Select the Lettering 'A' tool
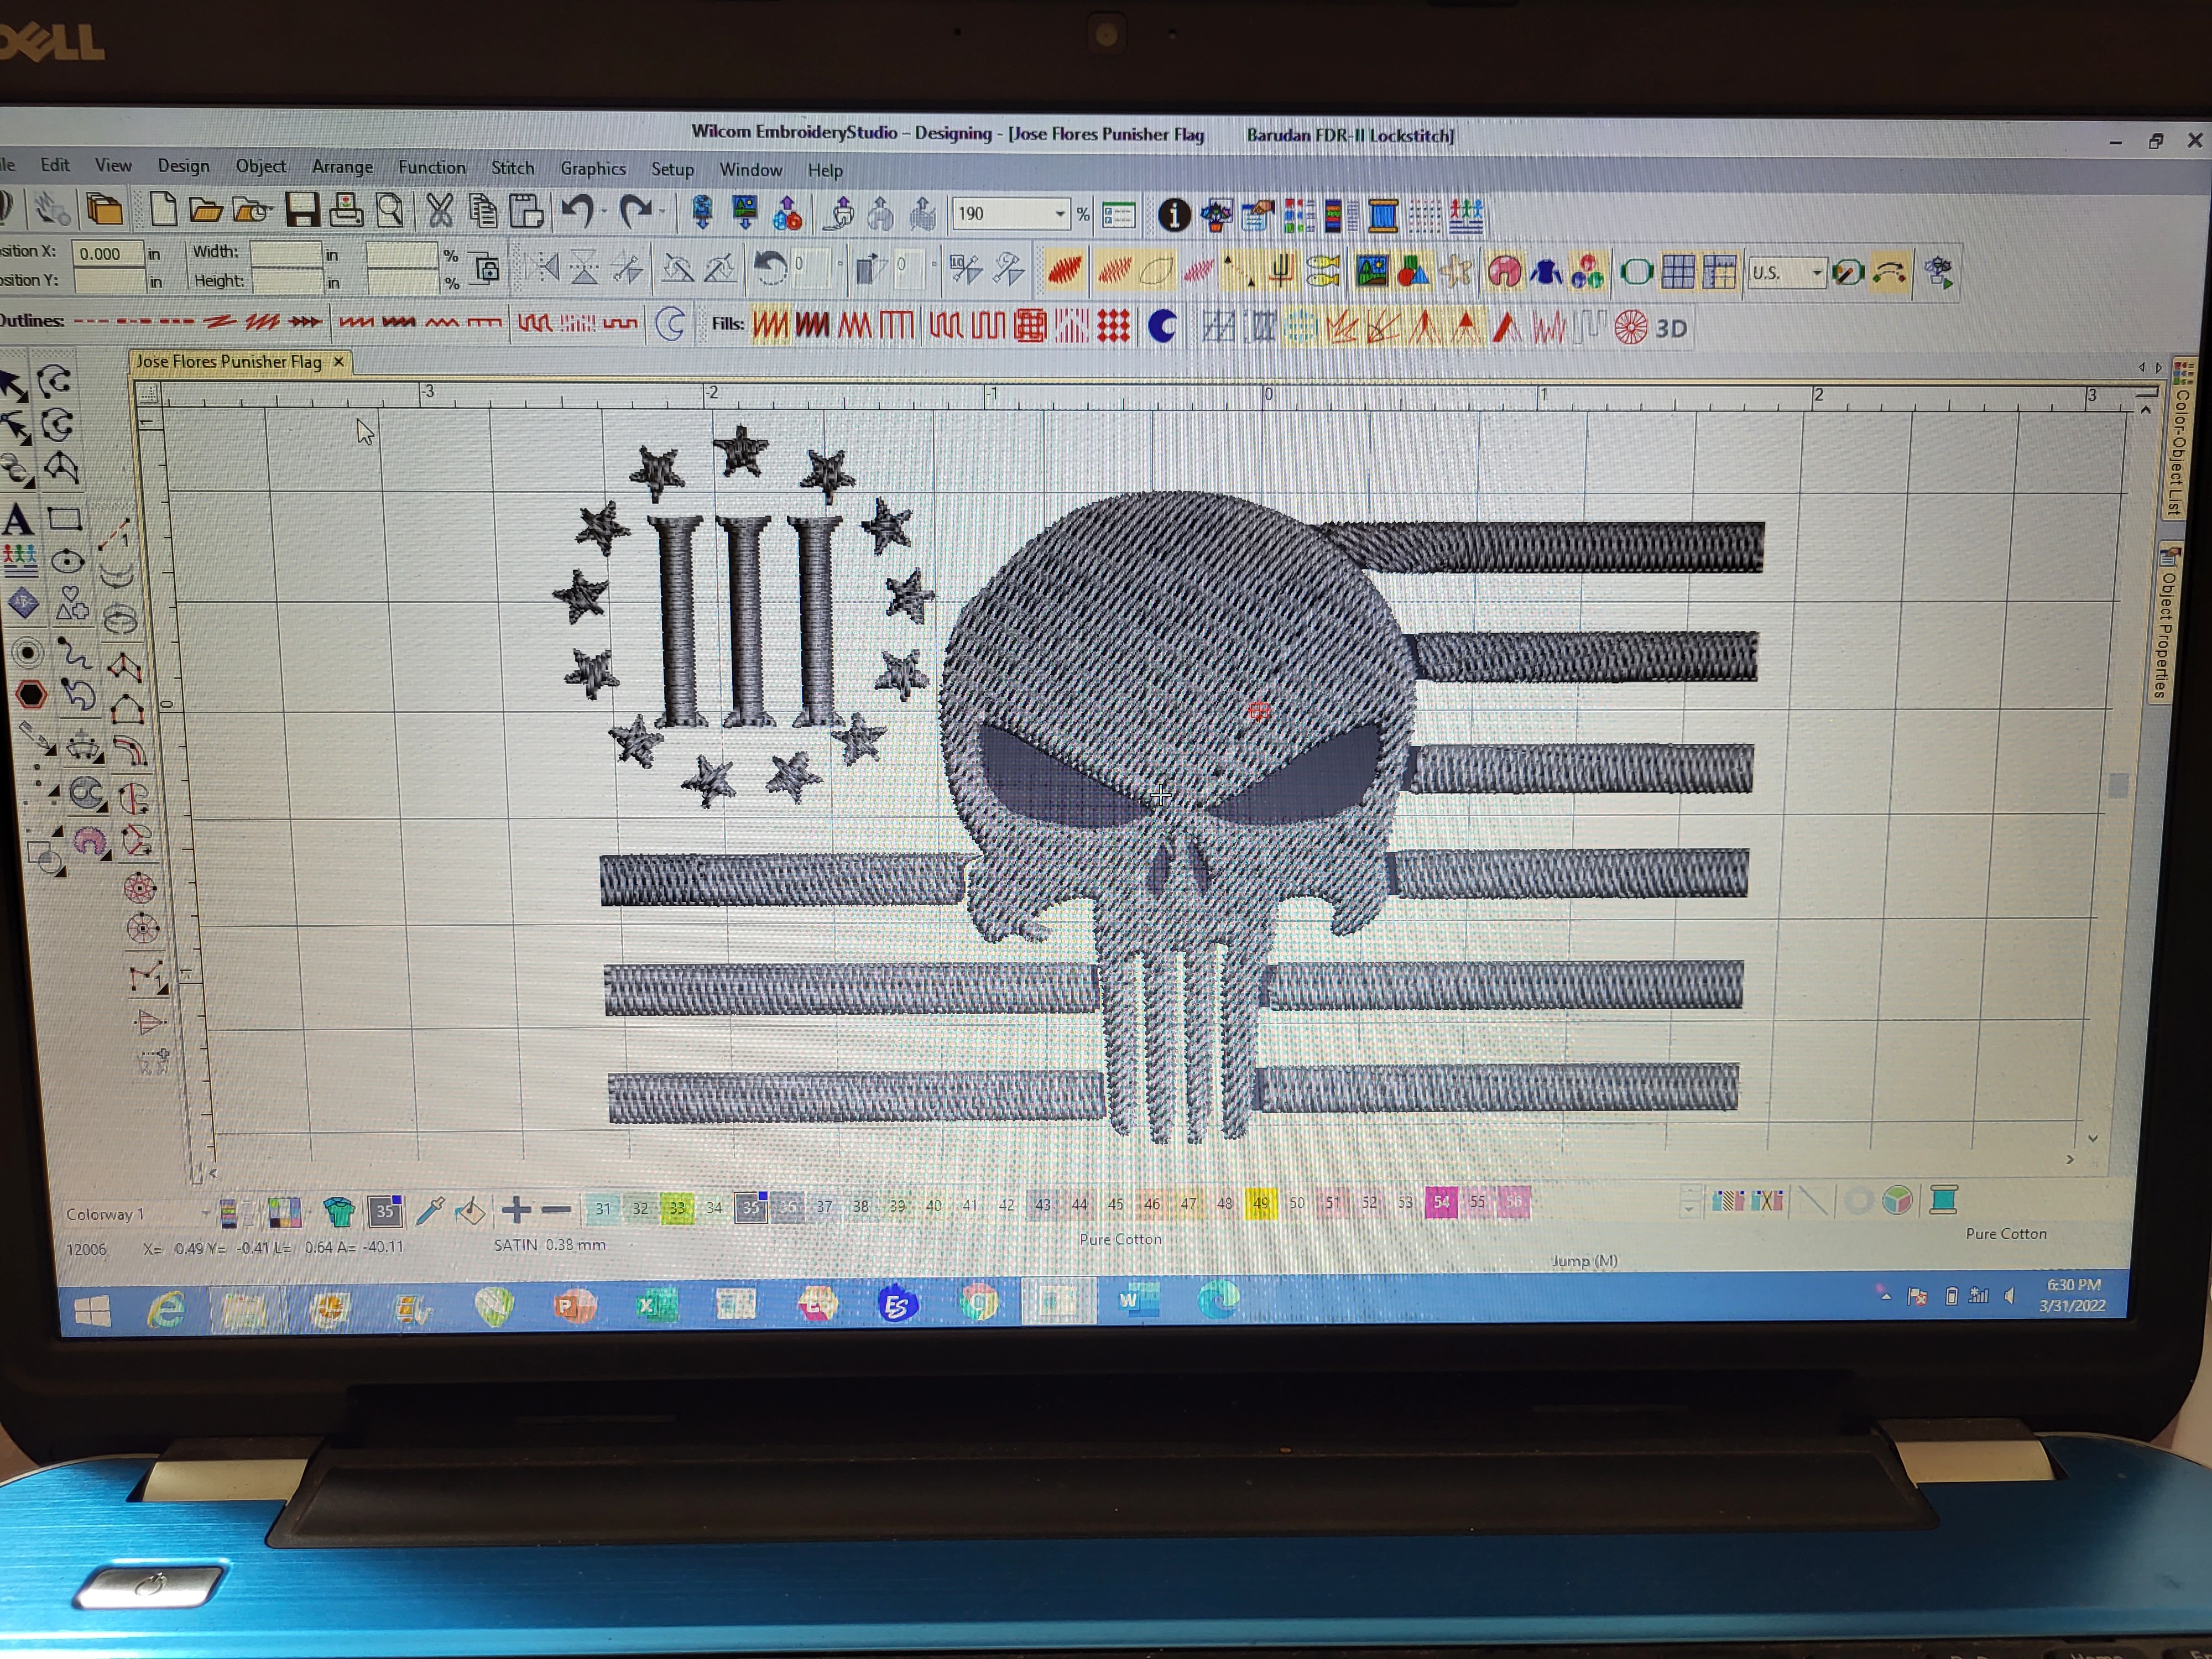Viewport: 2212px width, 1659px height. pyautogui.click(x=17, y=520)
